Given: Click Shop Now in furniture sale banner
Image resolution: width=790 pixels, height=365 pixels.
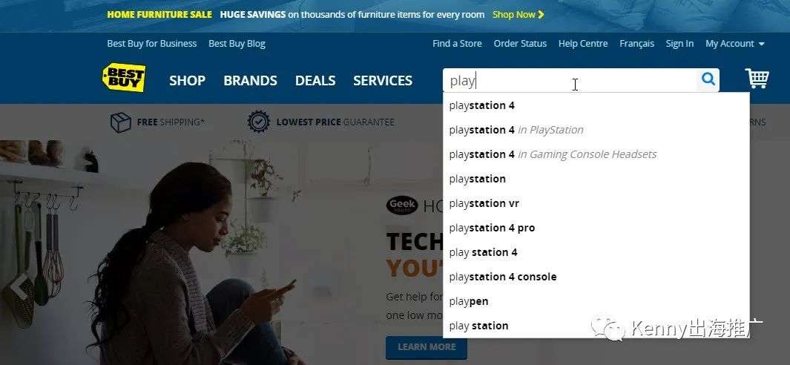Looking at the screenshot, I should coord(519,15).
